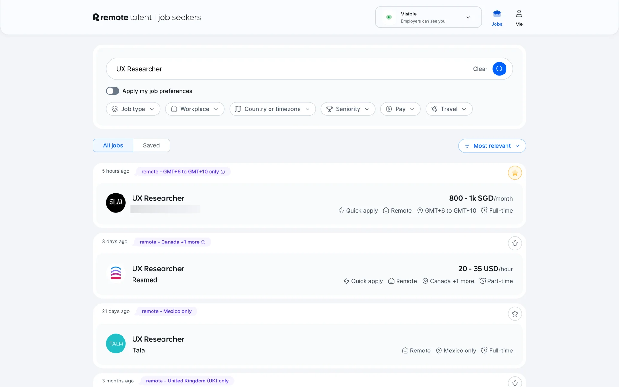Image resolution: width=619 pixels, height=387 pixels.
Task: Open the Most relevant sort dropdown
Action: 492,146
